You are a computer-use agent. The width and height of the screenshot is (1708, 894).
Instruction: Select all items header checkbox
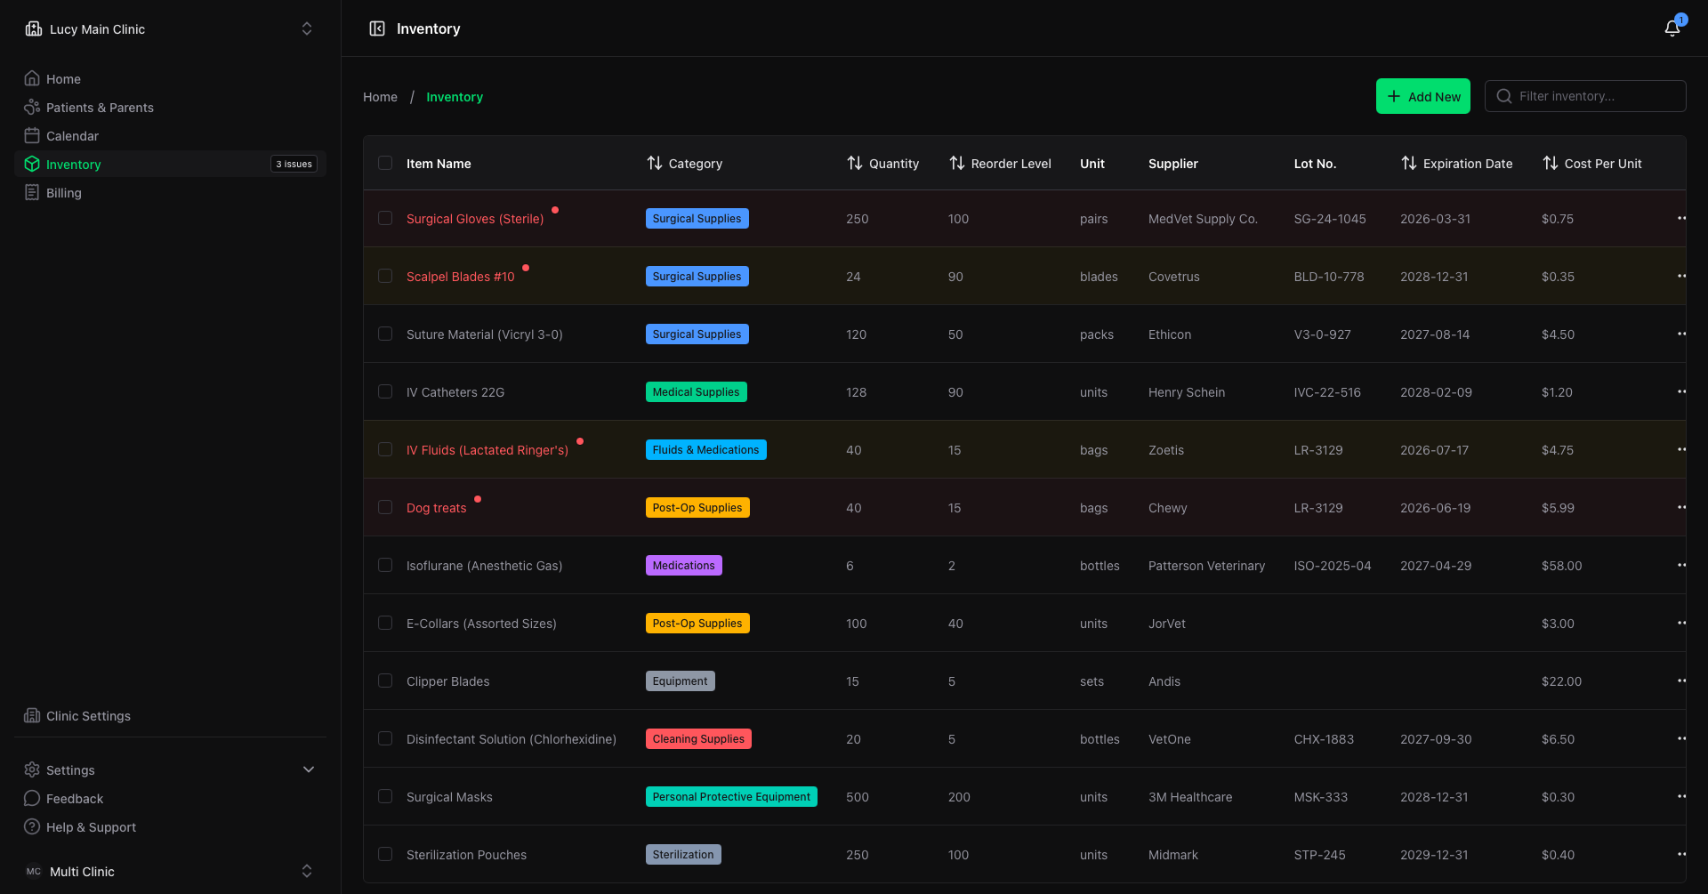tap(385, 163)
